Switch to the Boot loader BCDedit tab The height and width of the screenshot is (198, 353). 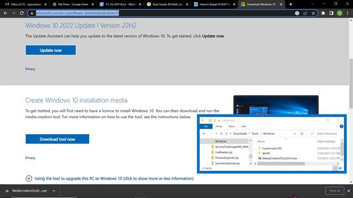pos(168,4)
